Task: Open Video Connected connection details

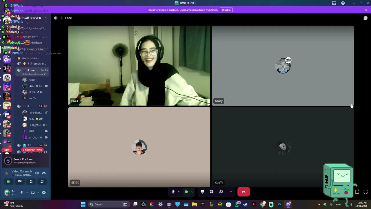Action: point(22,172)
